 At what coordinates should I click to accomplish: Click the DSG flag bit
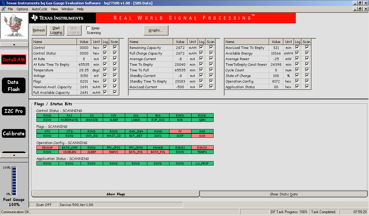pyautogui.click(x=202, y=136)
